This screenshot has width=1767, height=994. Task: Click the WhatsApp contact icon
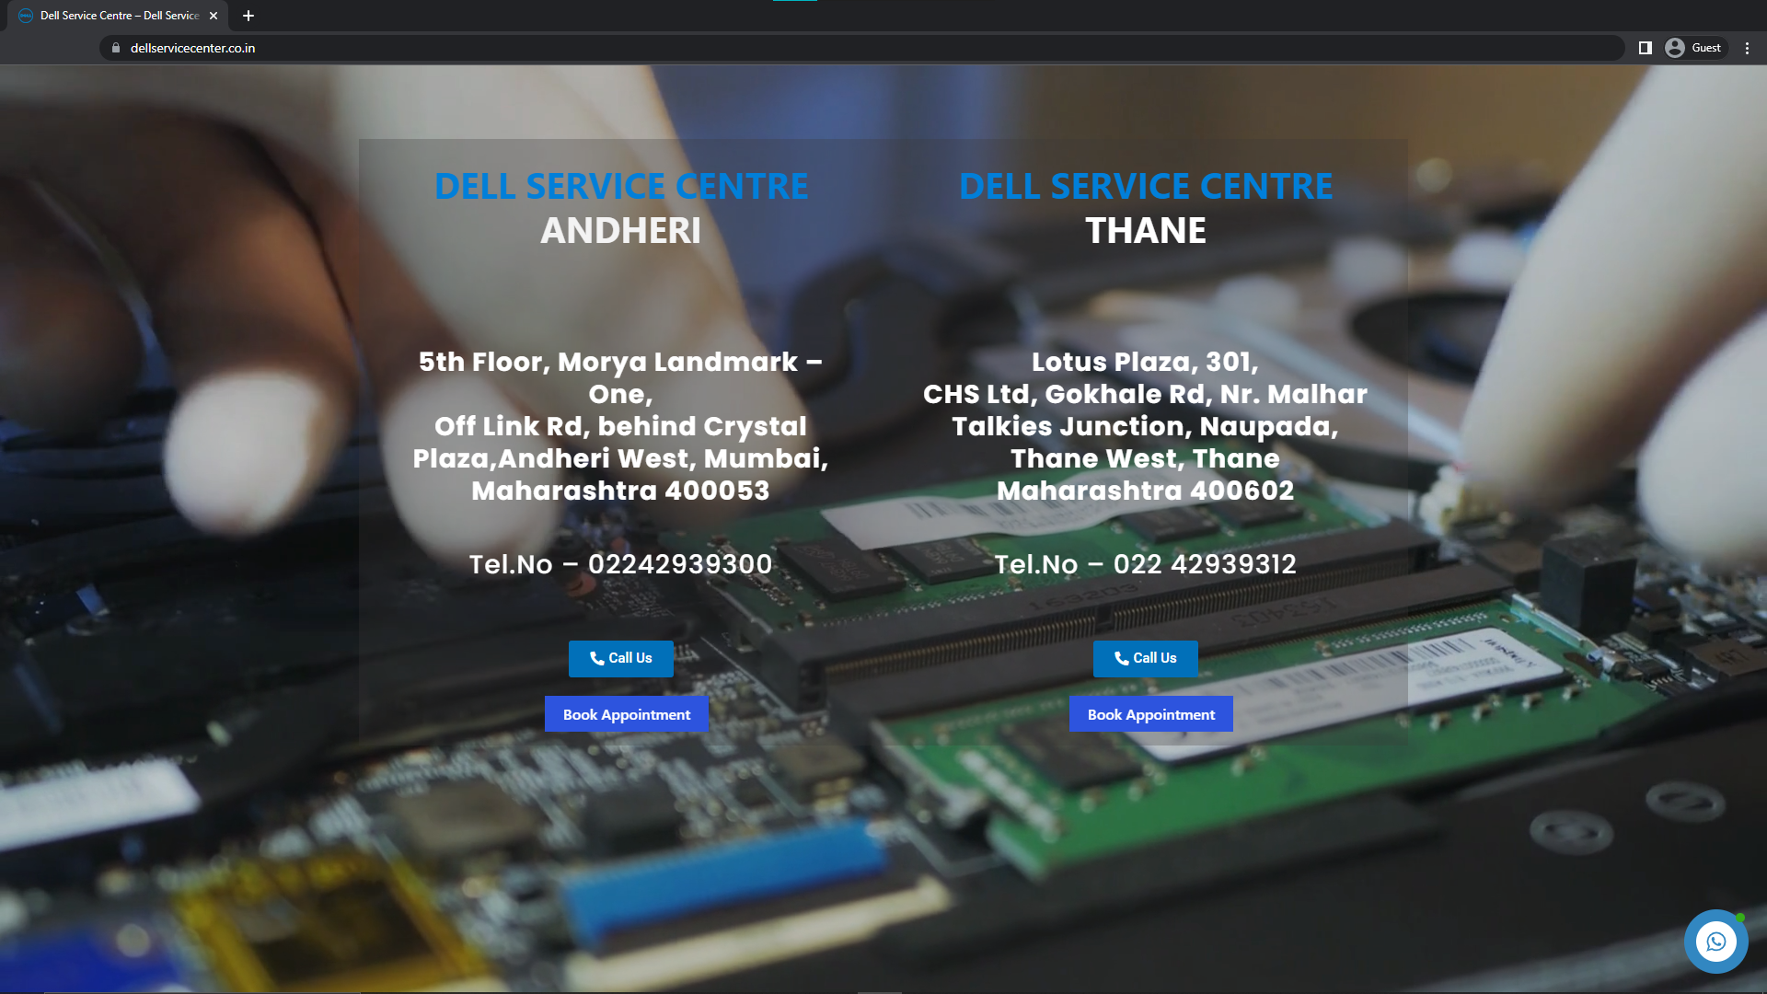click(1716, 942)
